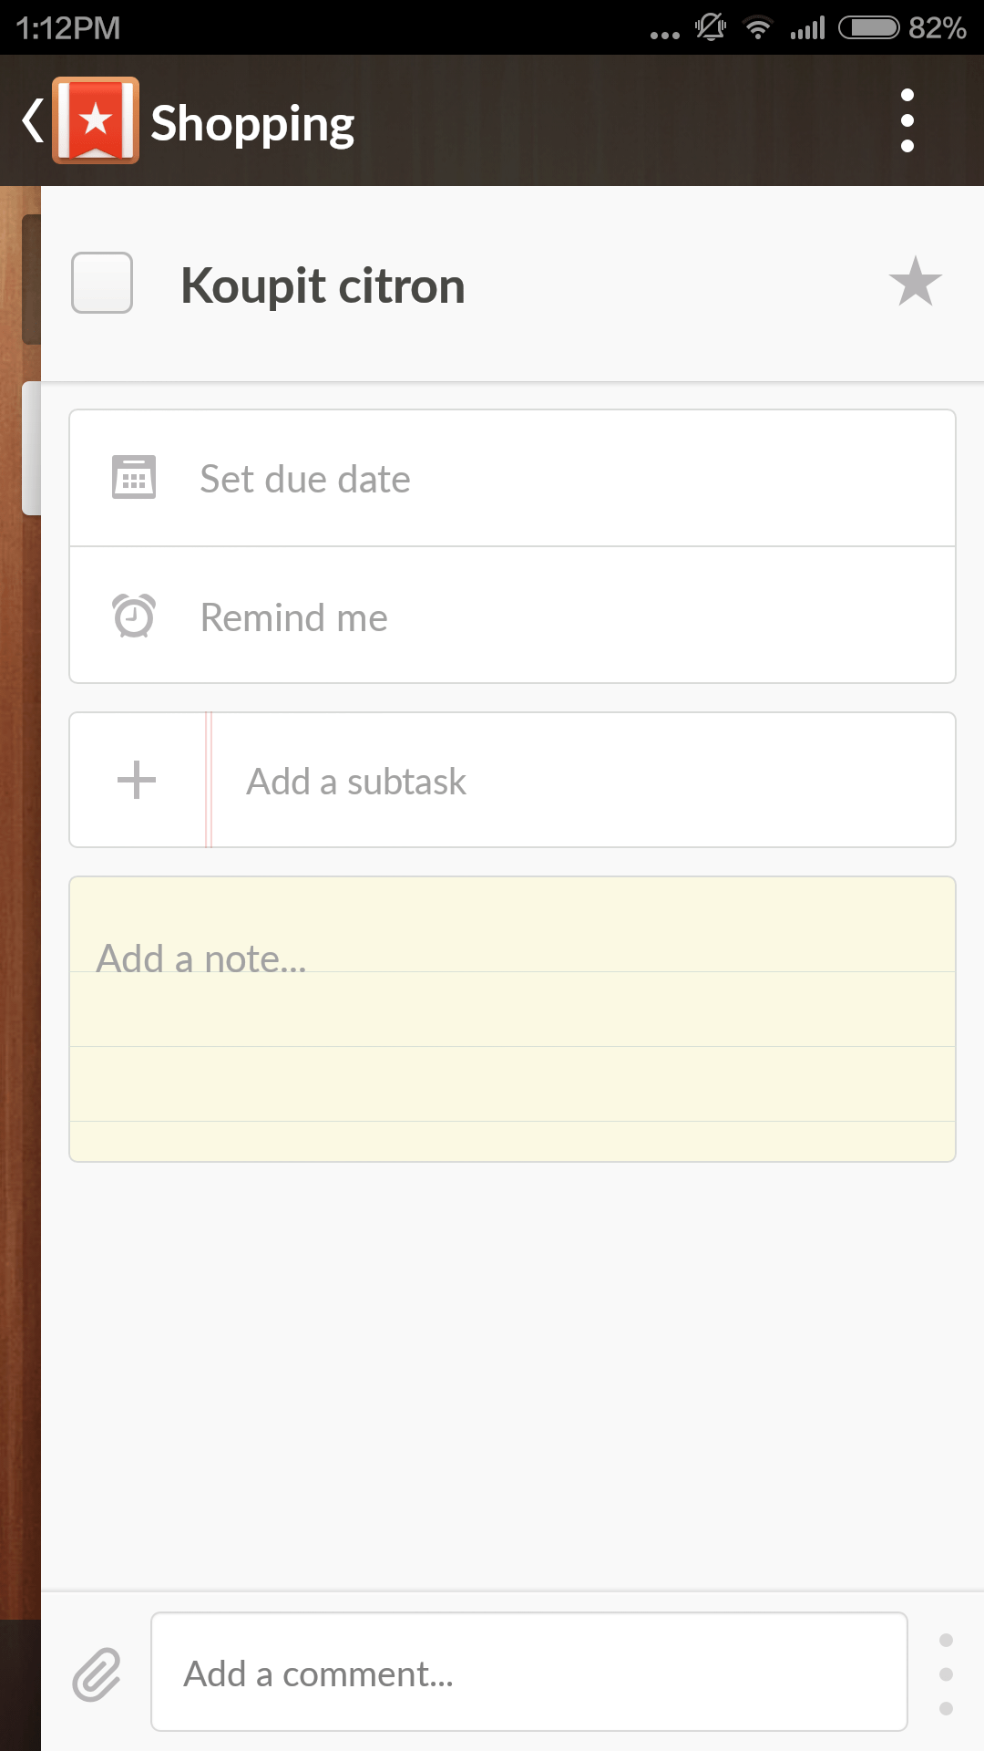Viewport: 984px width, 1751px height.
Task: Open Set due date option
Action: 512,478
